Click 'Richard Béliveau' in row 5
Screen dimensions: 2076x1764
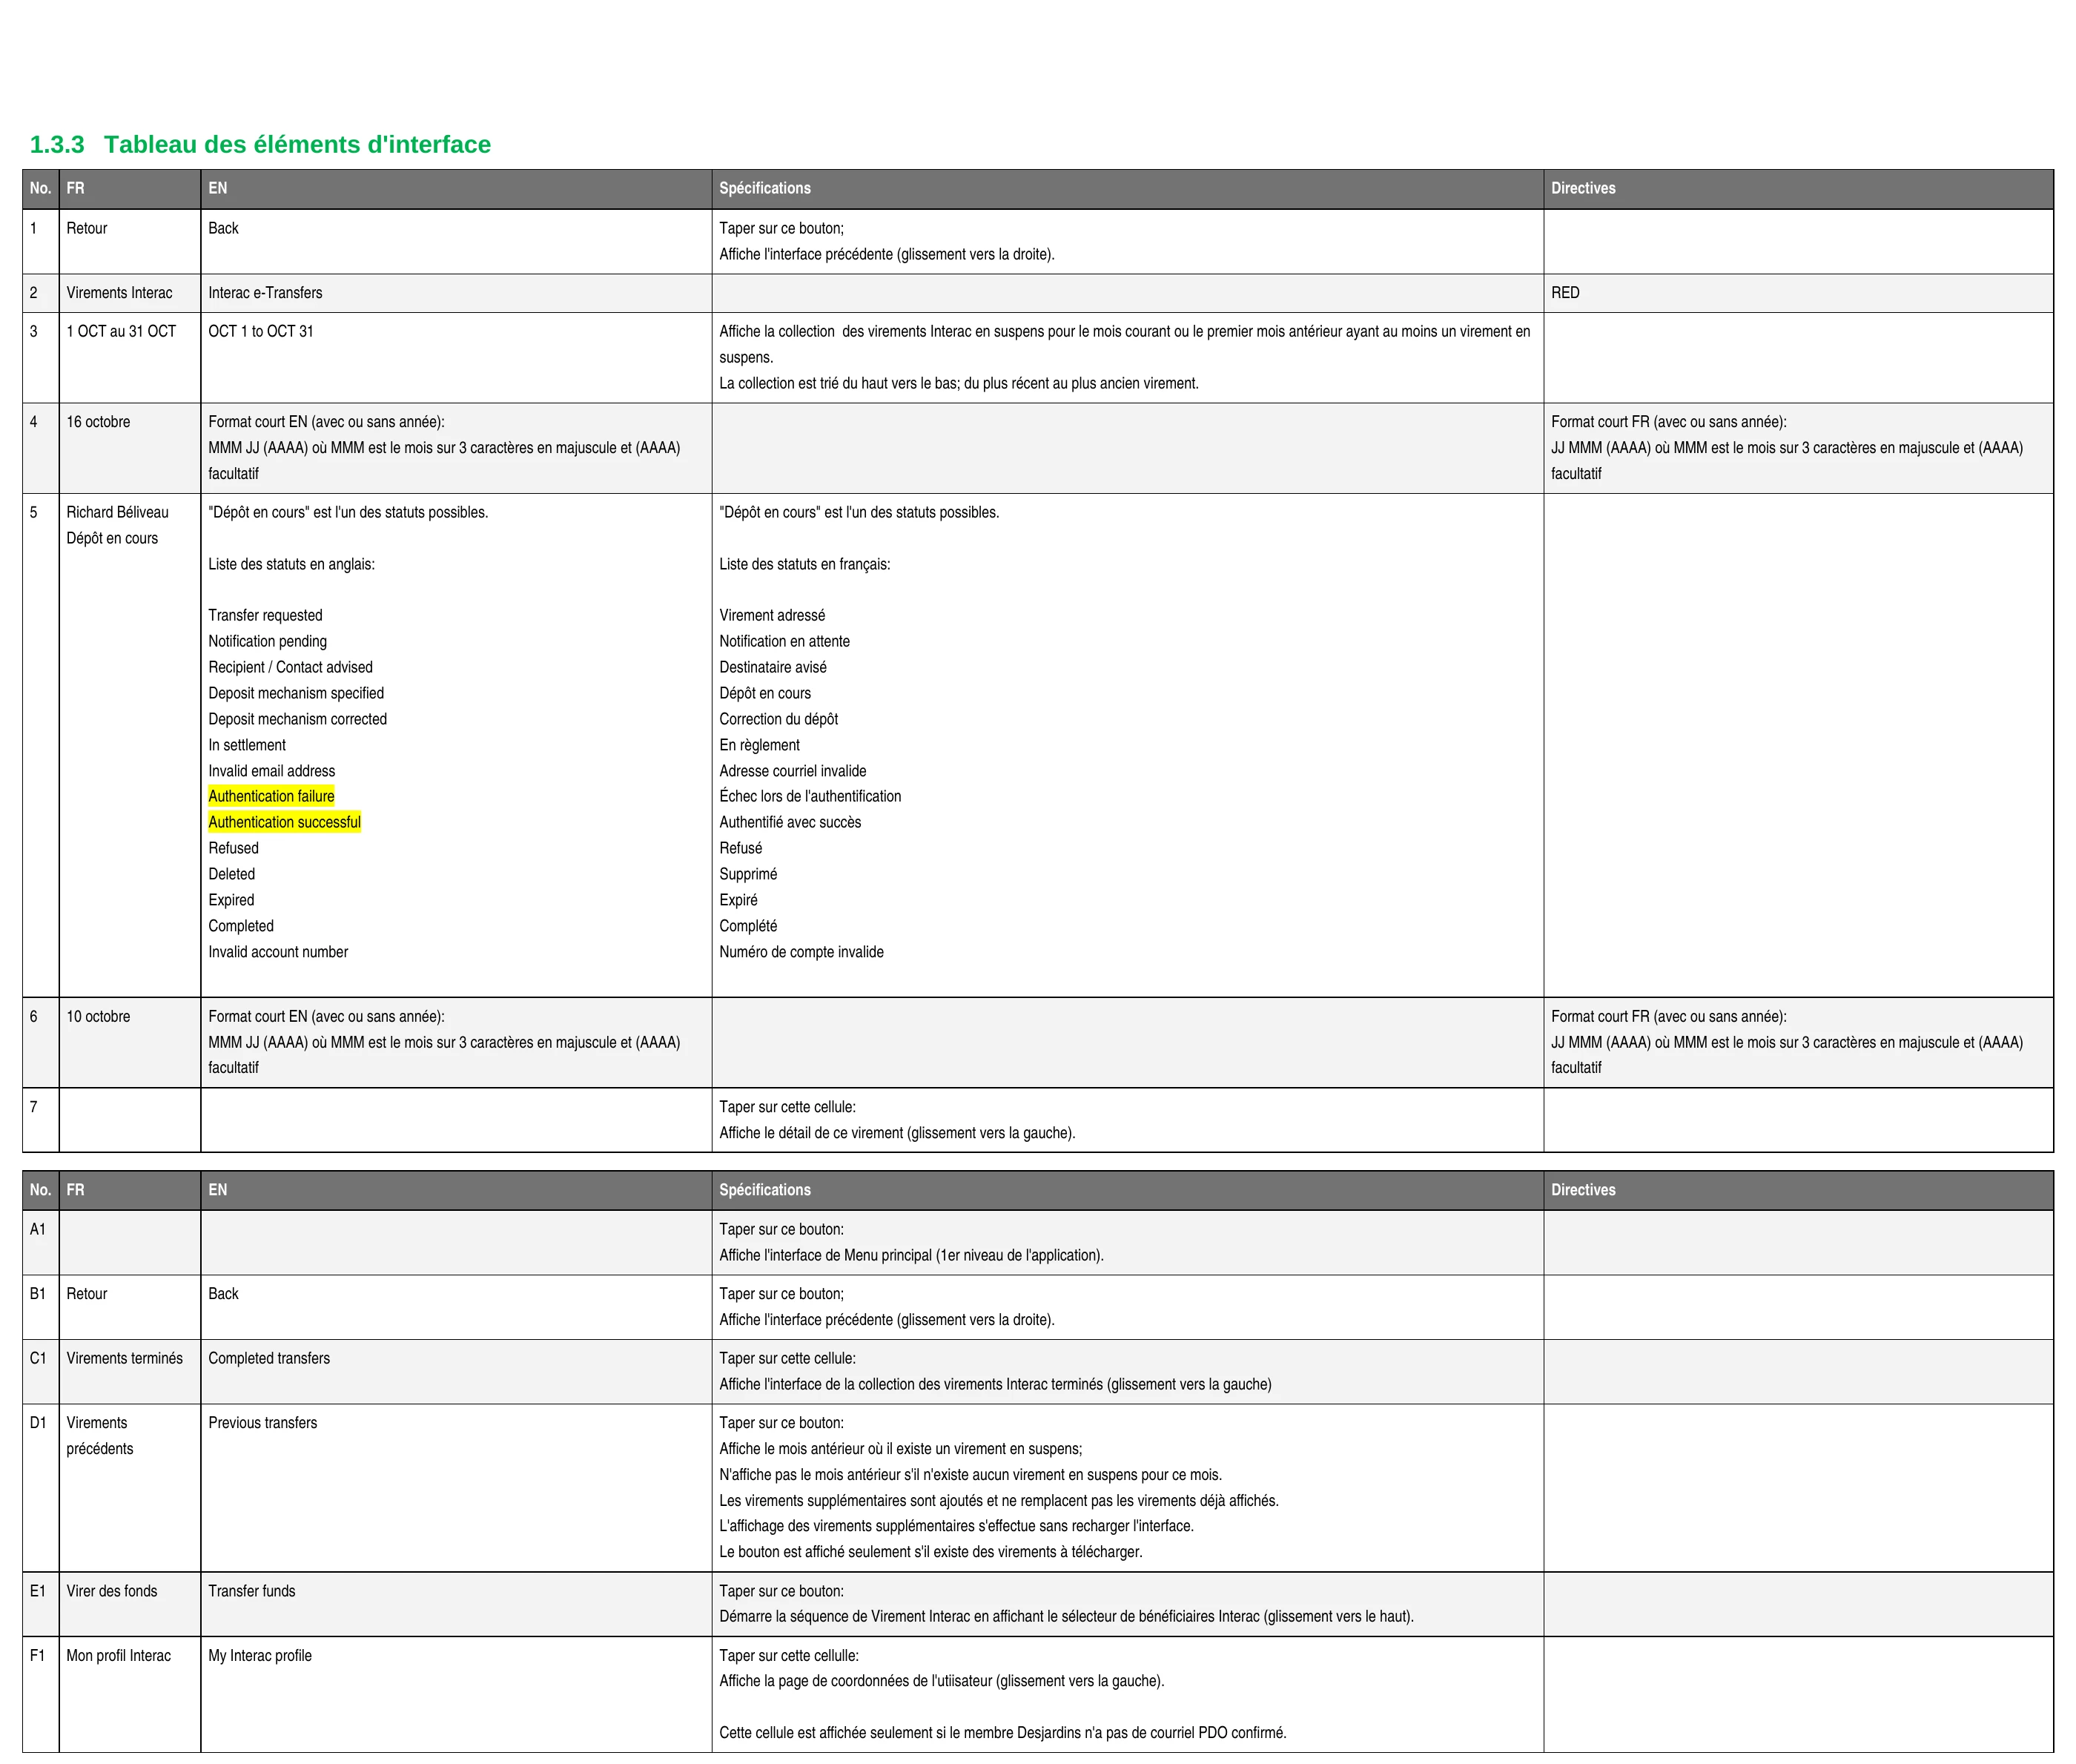(117, 512)
